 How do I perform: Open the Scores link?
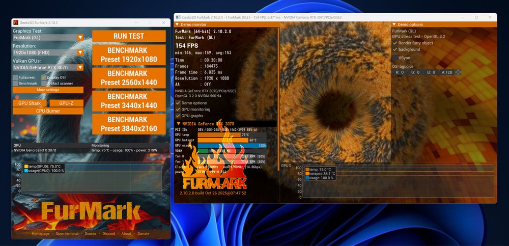91,234
